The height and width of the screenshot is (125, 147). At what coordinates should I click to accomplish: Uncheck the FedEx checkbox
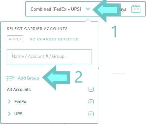point(91,102)
